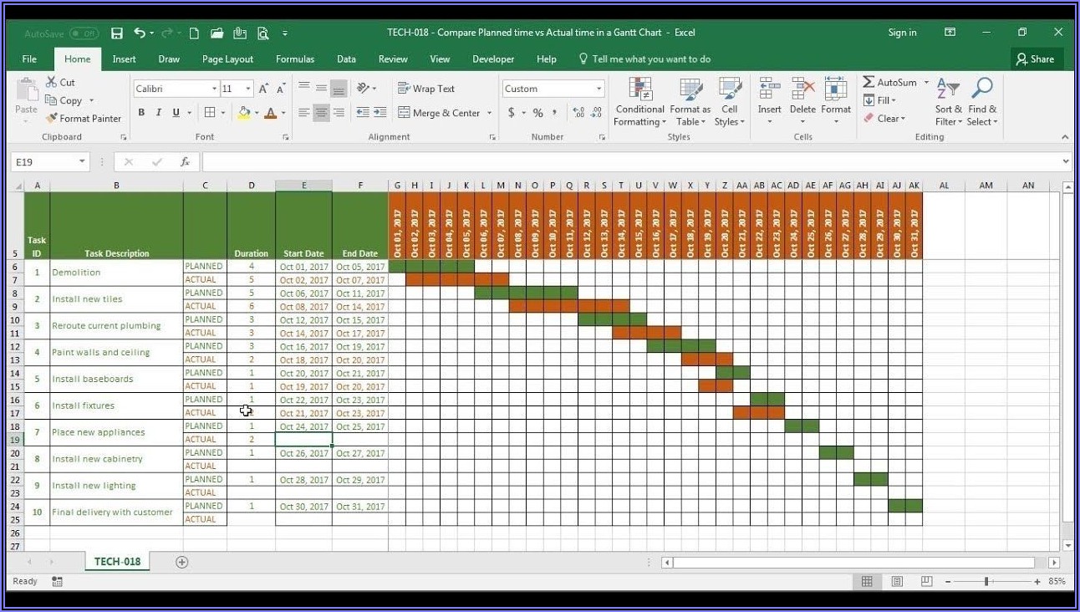
Task: Click the AutoSum sigma icon
Action: tap(869, 82)
